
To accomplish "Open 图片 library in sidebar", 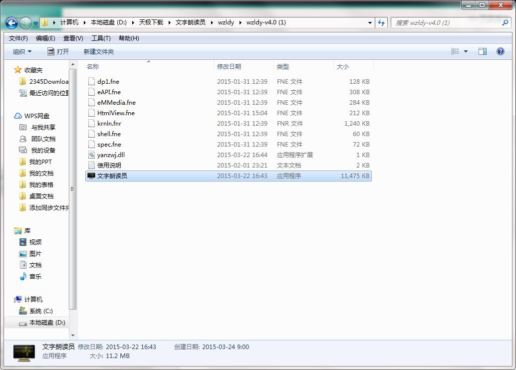I will (30, 254).
